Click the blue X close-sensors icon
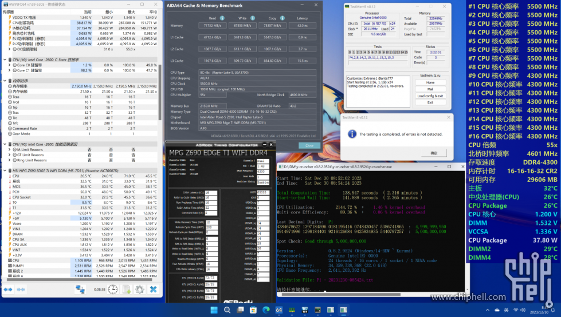This screenshot has height=317, width=561. click(153, 290)
